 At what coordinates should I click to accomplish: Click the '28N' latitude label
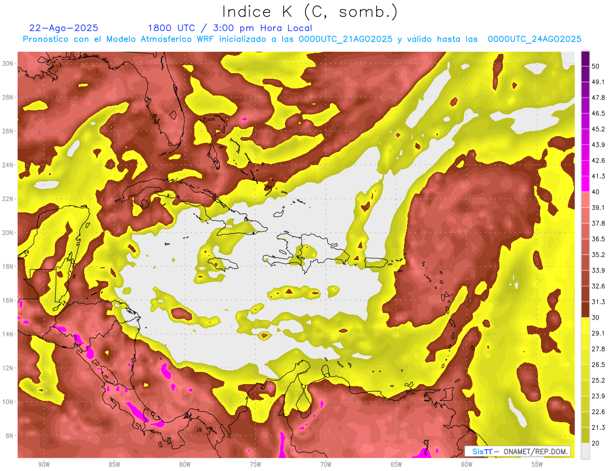tap(8, 97)
